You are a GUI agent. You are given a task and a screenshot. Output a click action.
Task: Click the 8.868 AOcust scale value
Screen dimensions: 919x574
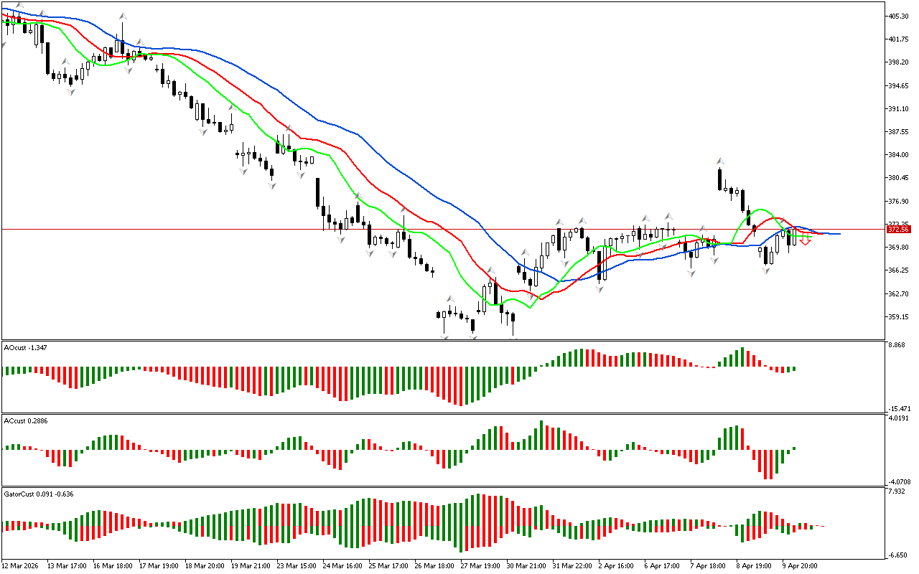(x=897, y=346)
